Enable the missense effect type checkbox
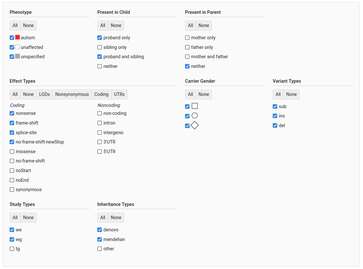 click(12, 152)
